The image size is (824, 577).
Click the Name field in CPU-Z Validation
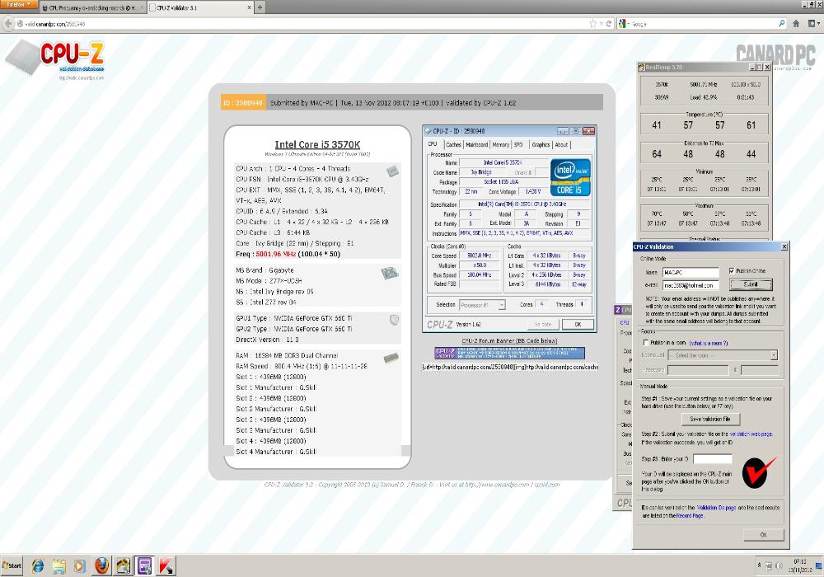click(x=690, y=272)
